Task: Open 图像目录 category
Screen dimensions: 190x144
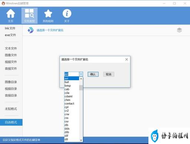Action: [11, 82]
